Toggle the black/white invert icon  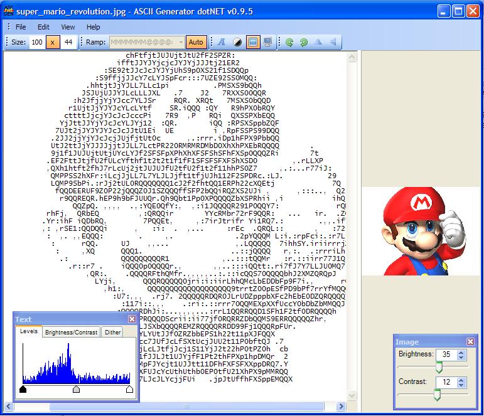pyautogui.click(x=237, y=42)
